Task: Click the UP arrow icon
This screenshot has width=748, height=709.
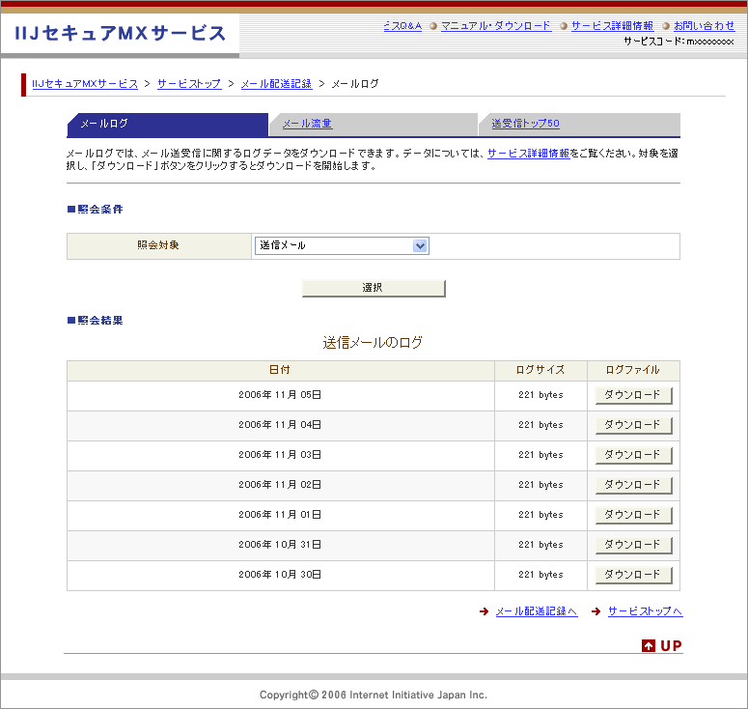Action: [x=649, y=645]
